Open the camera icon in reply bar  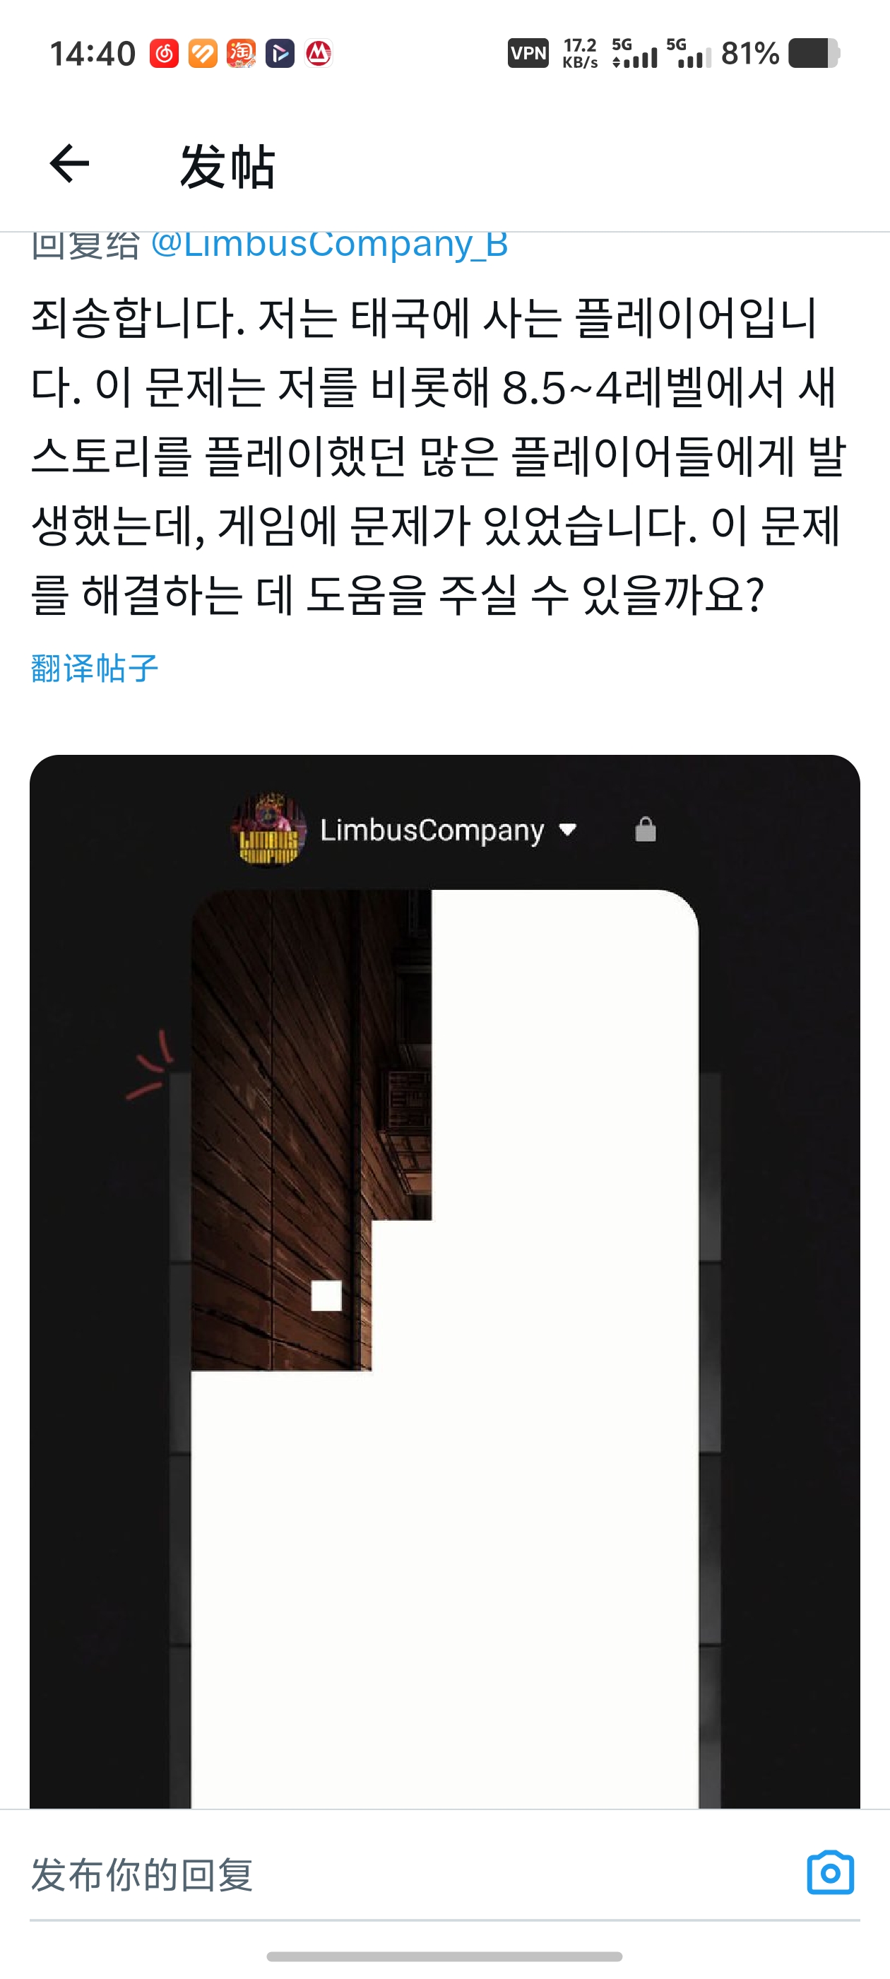click(830, 1873)
